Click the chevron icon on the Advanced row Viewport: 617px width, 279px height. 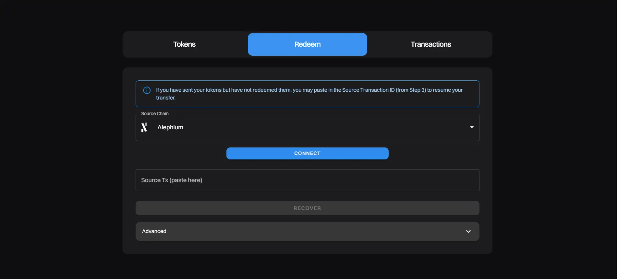coord(468,231)
